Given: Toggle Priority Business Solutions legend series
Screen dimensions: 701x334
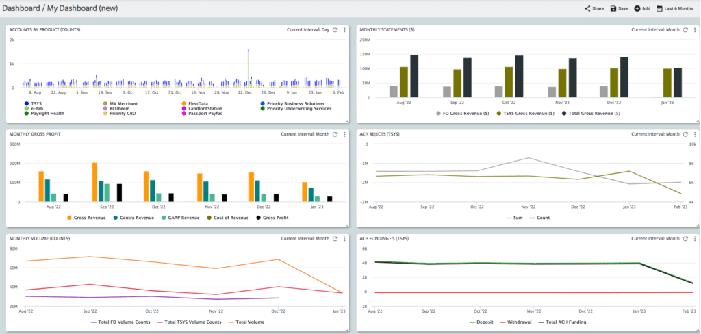Looking at the screenshot, I should [x=292, y=104].
